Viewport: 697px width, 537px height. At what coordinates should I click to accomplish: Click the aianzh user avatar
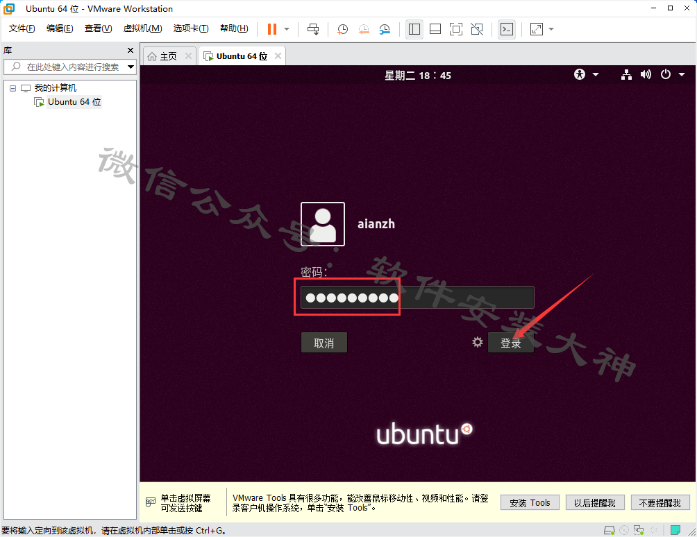[x=323, y=224]
